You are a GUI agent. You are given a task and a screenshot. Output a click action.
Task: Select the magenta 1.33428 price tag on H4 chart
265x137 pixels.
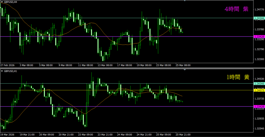click(259, 36)
